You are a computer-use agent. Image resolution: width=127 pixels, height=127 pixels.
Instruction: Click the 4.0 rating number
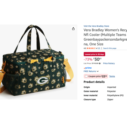(x=85, y=48)
